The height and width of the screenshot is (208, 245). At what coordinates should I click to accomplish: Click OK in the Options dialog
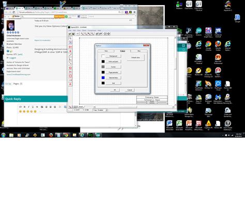(x=115, y=90)
